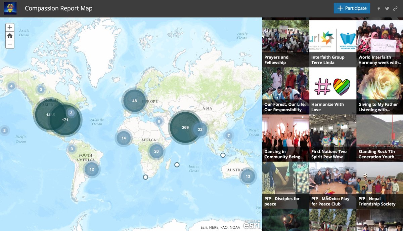
Task: Click the single marker in Indian Ocean
Action: [x=177, y=164]
